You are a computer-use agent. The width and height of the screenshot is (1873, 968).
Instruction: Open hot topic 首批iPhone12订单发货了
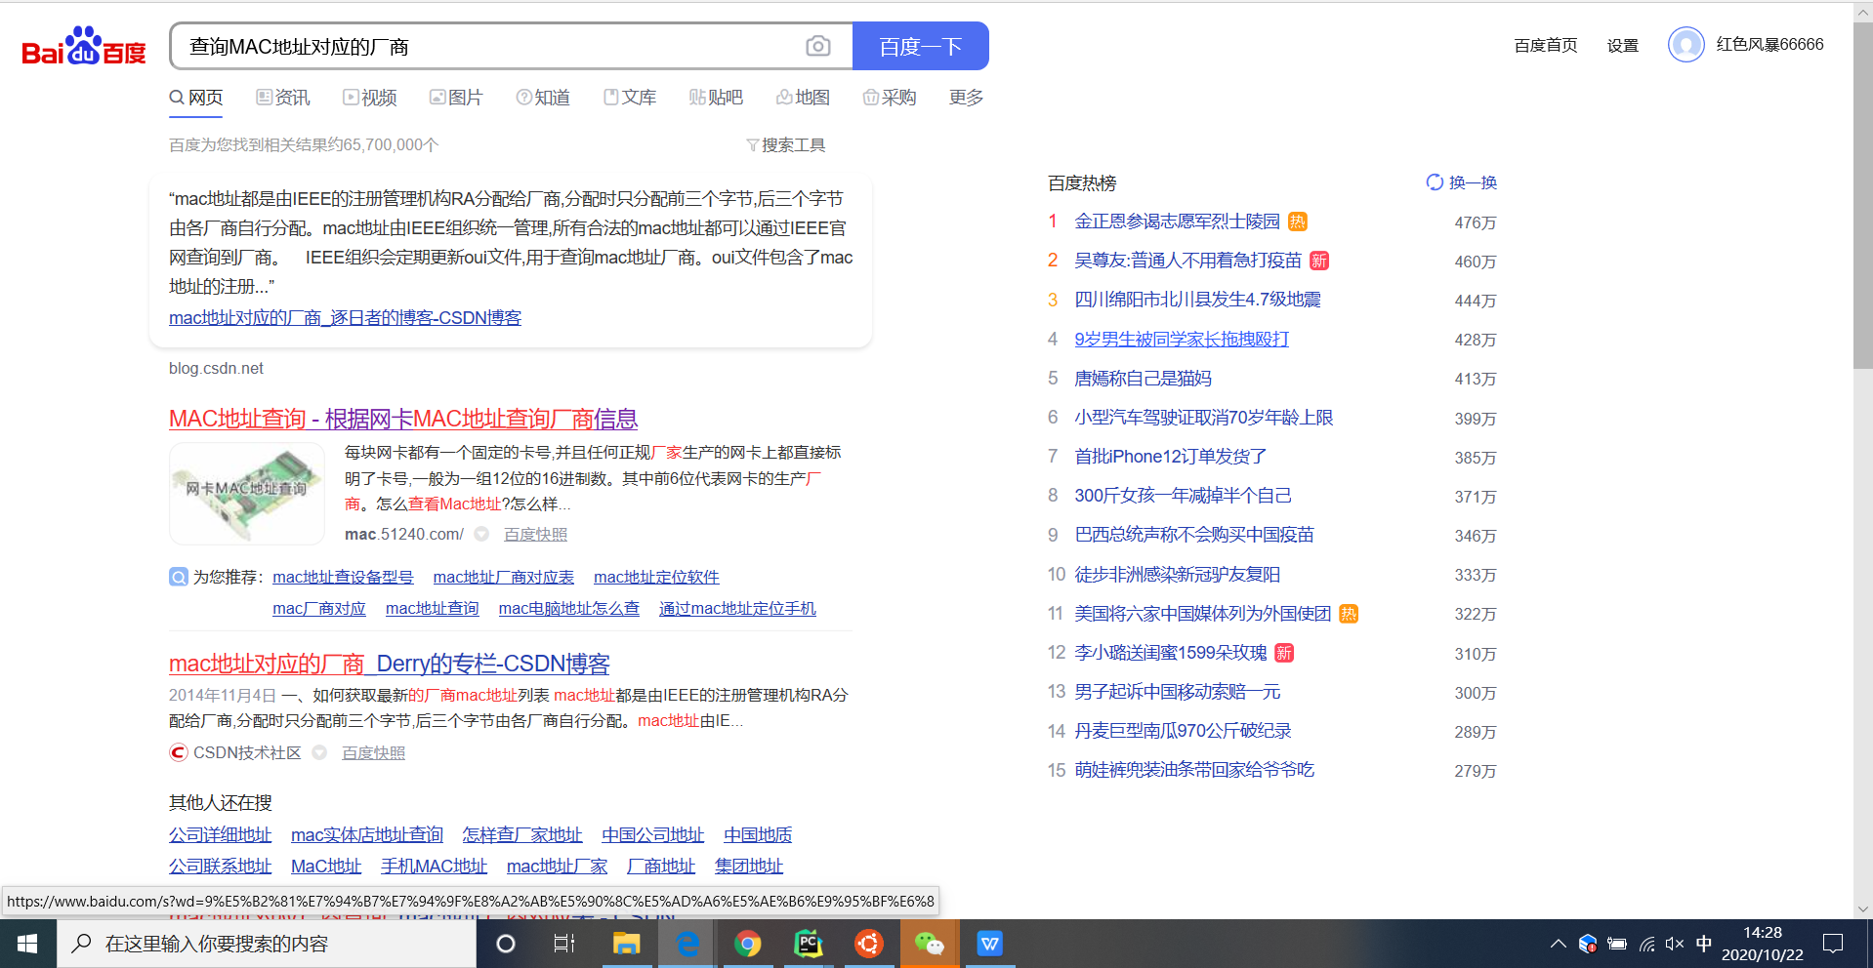pos(1171,457)
